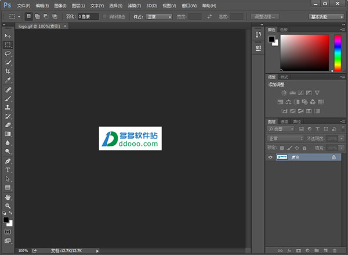The width and height of the screenshot is (348, 255).
Task: Open the 基本功能 workspace dropdown
Action: (326, 17)
